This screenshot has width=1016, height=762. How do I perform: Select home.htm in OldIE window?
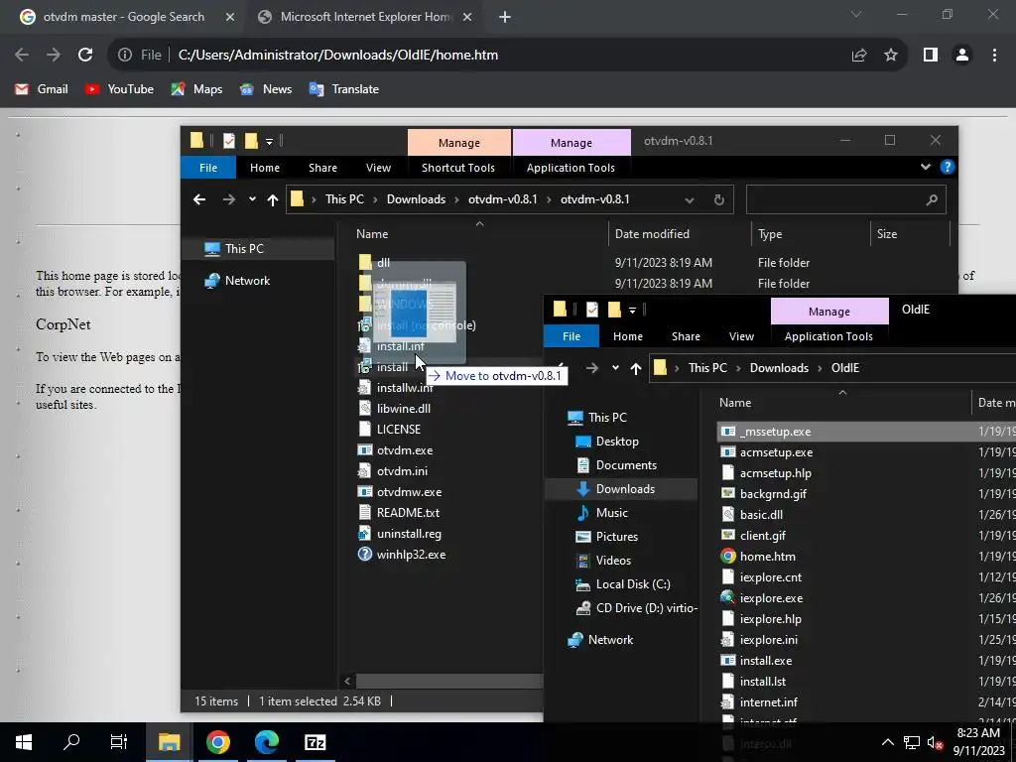(x=767, y=557)
